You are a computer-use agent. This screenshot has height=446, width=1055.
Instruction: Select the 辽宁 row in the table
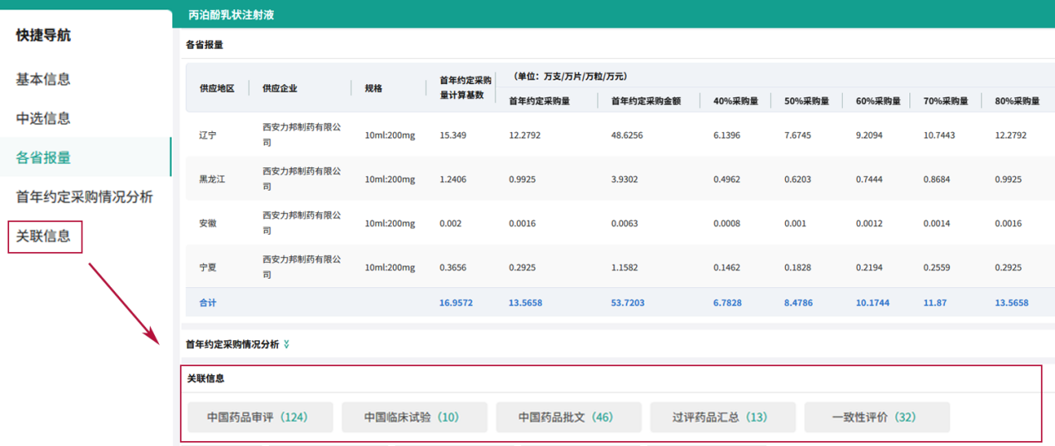click(x=208, y=135)
